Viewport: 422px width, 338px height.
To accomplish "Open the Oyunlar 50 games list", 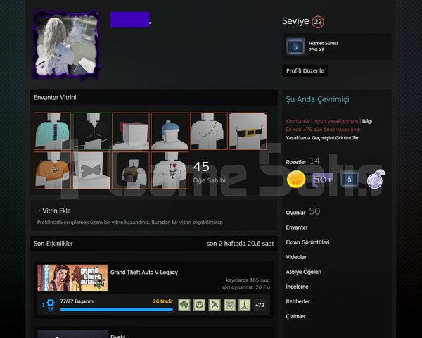I will pos(302,212).
